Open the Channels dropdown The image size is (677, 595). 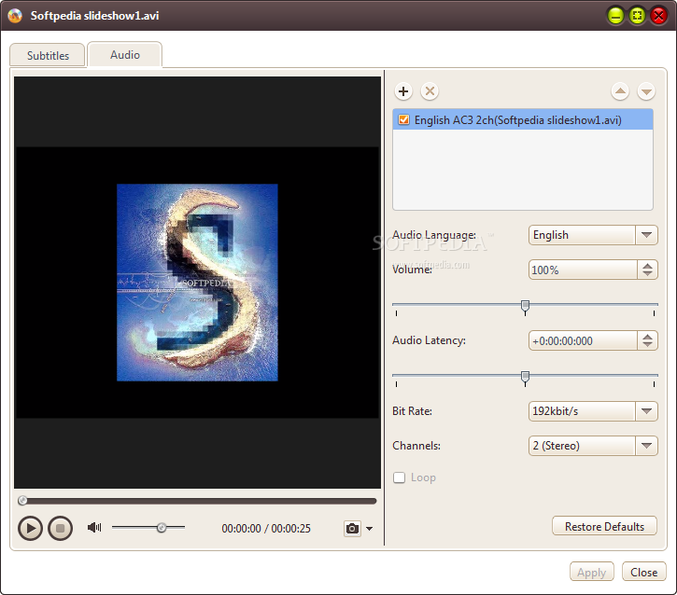[x=646, y=446]
